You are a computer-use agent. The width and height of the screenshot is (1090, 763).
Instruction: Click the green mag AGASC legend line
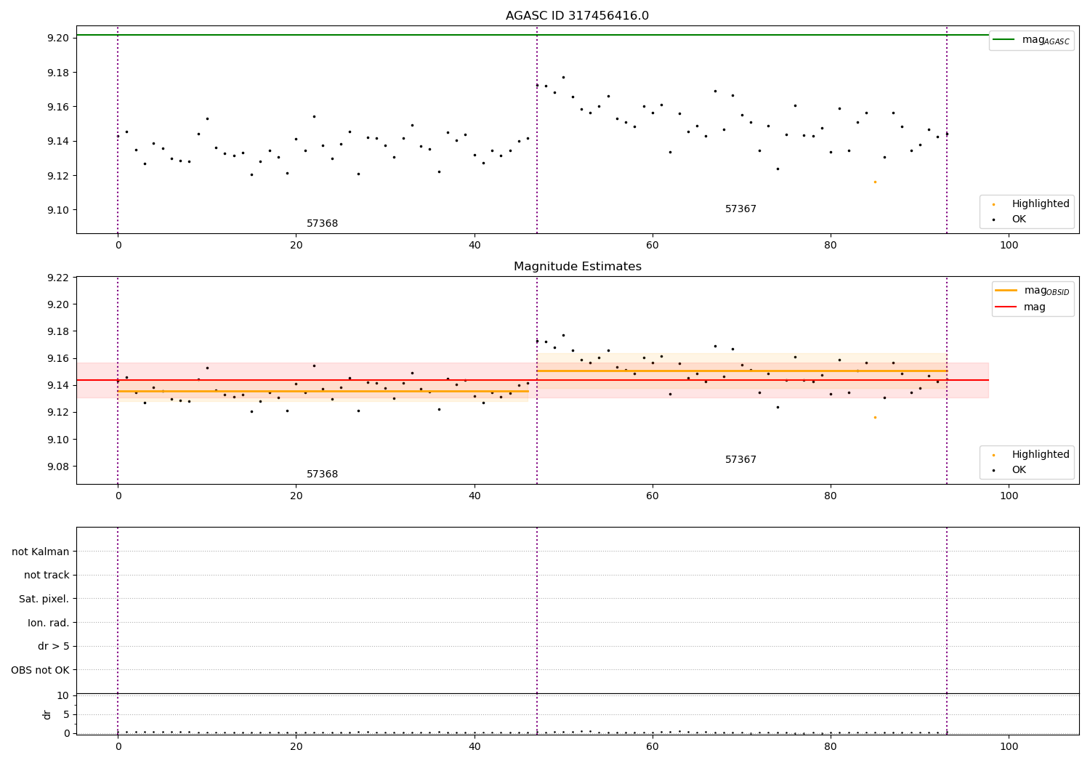click(1004, 40)
